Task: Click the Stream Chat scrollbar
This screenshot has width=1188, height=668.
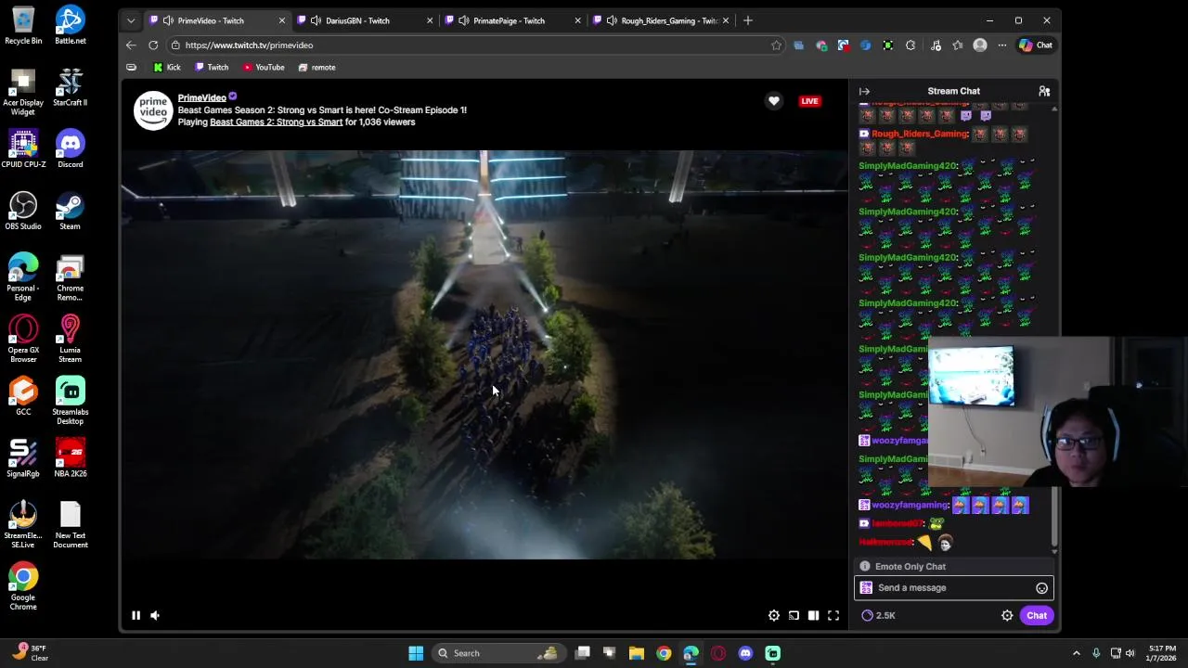Action: click(1054, 329)
